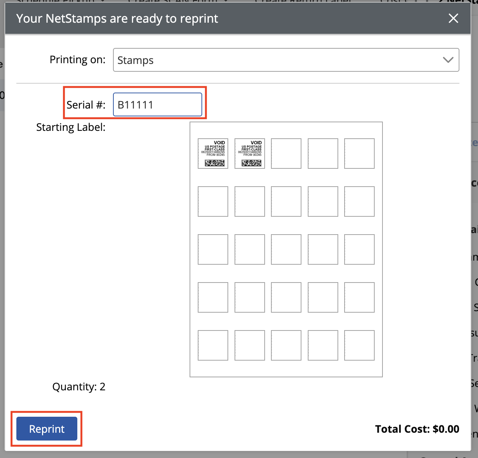Pick first label cell in second row
The image size is (478, 458).
pyautogui.click(x=213, y=201)
